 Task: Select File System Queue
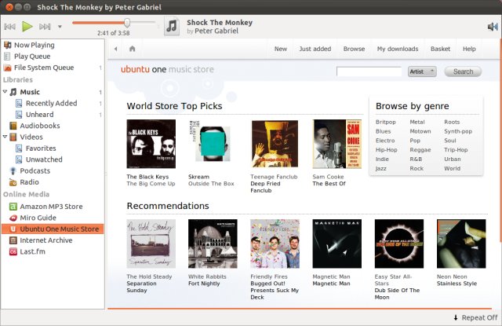(38, 68)
